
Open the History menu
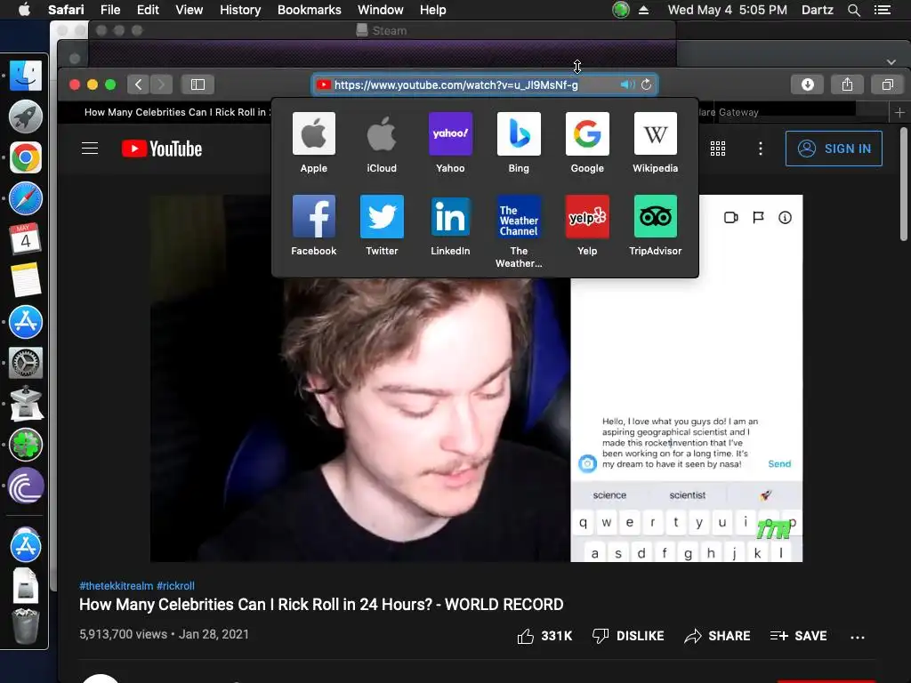(x=240, y=10)
